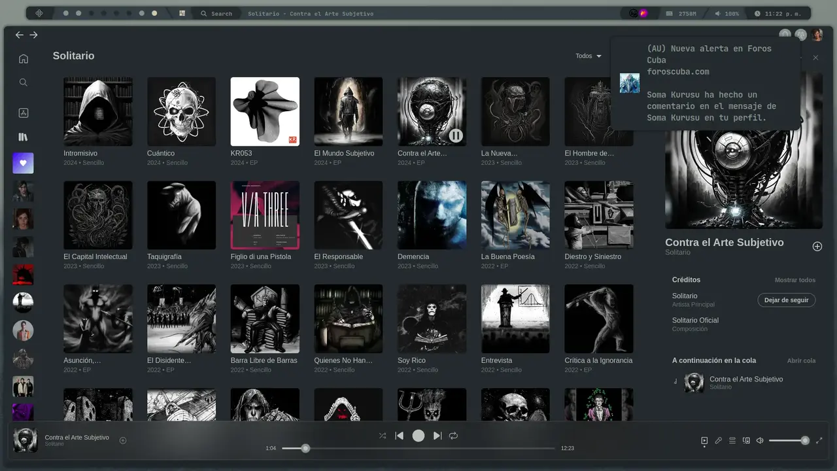Open the Cuántico skull album cover
Viewport: 837px width, 471px height.
(181, 112)
